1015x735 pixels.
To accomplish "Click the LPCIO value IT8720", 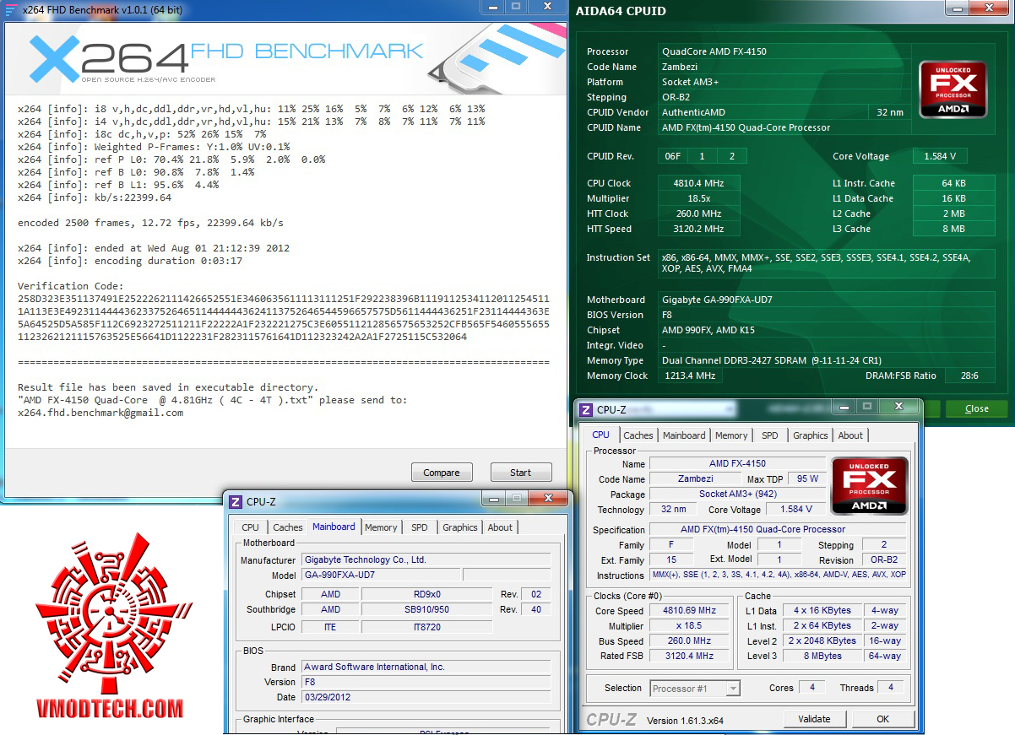I will [426, 627].
